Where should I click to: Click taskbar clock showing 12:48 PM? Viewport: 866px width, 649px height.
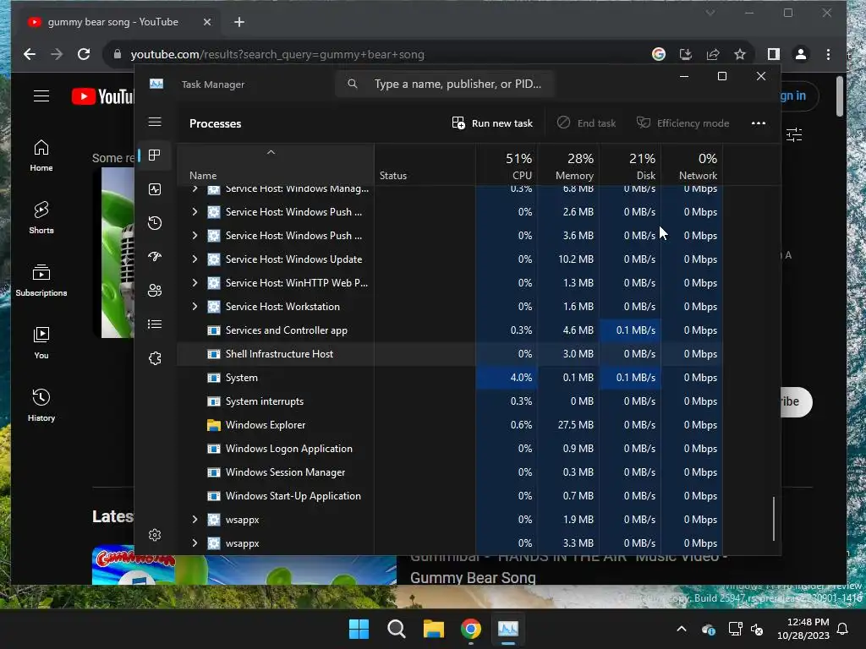tap(803, 629)
